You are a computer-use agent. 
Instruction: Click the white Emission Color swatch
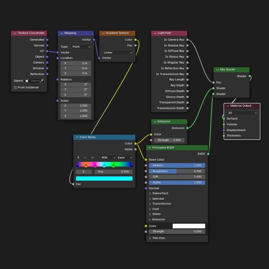[x=189, y=226]
